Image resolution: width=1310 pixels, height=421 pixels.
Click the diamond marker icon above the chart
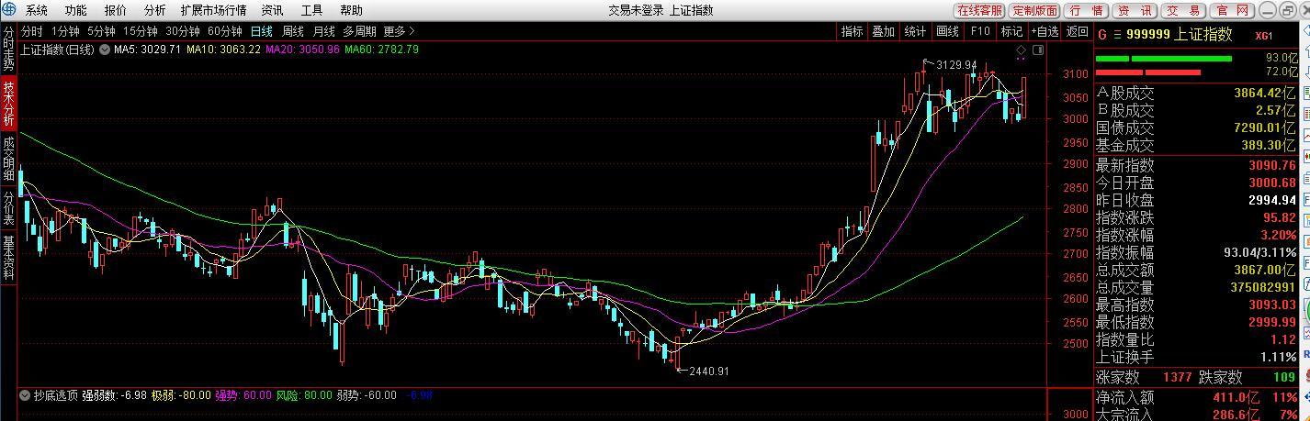click(x=1022, y=50)
